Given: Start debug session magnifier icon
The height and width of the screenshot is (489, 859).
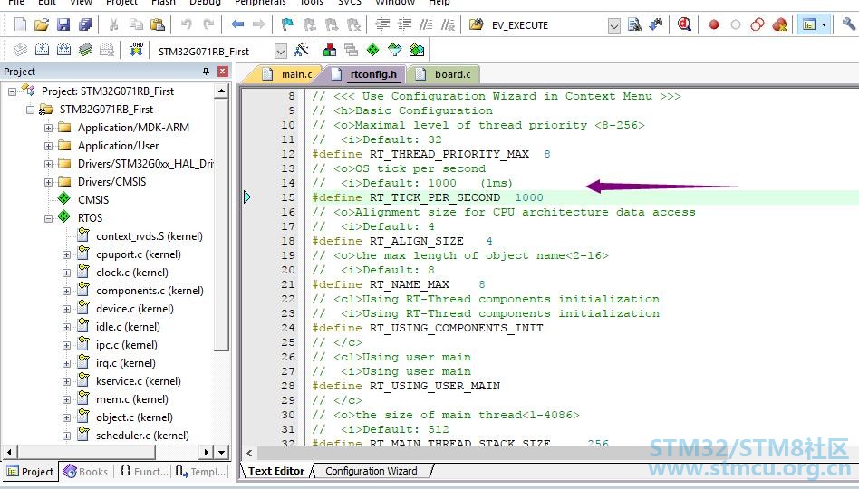Looking at the screenshot, I should pos(684,24).
